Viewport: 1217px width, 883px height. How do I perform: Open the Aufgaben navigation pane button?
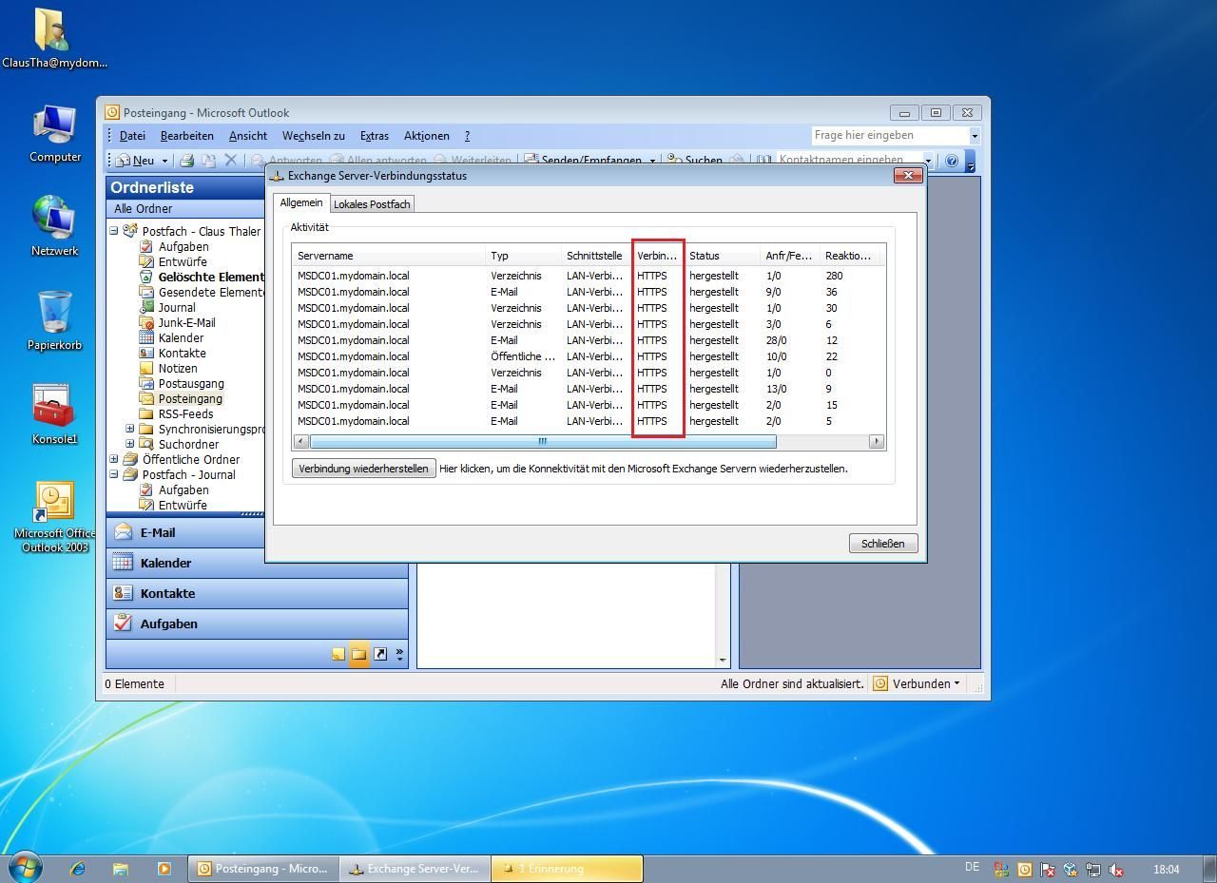pyautogui.click(x=257, y=624)
